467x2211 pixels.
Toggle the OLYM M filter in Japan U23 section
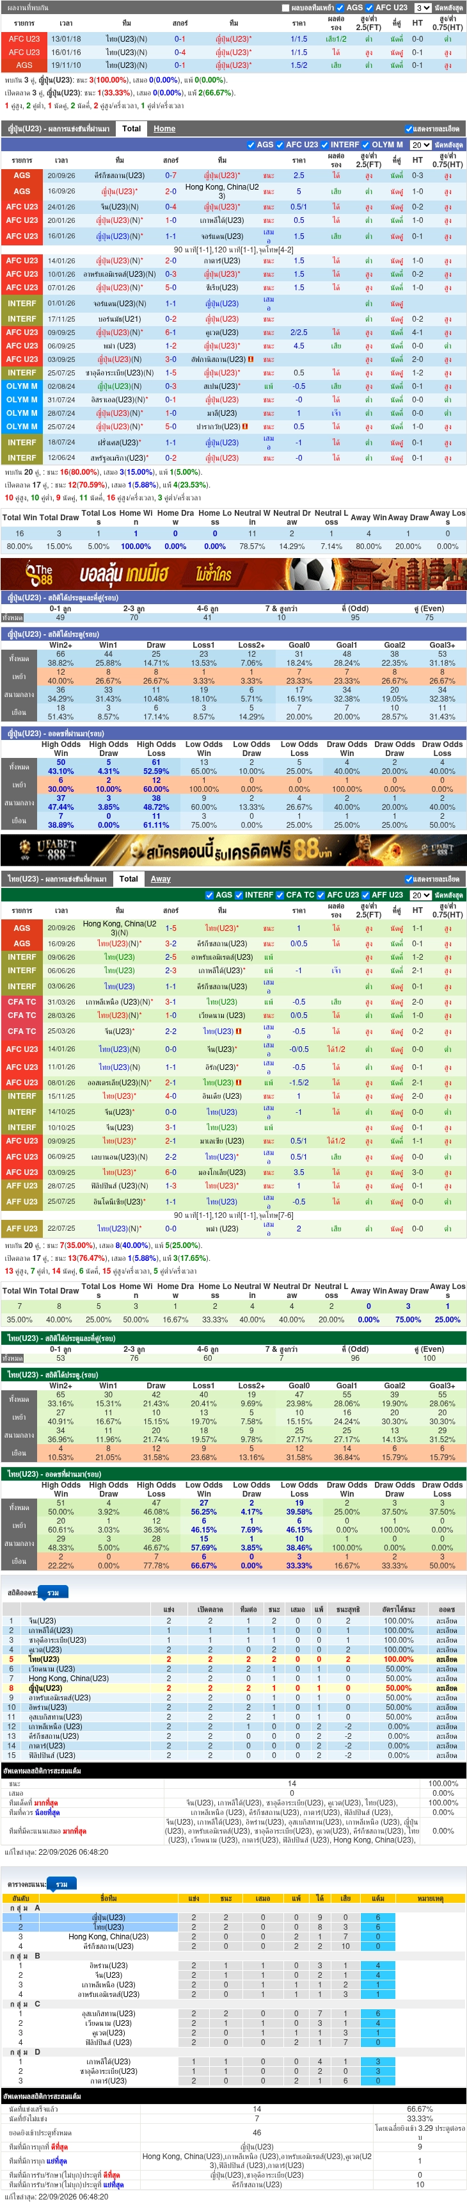coord(367,145)
